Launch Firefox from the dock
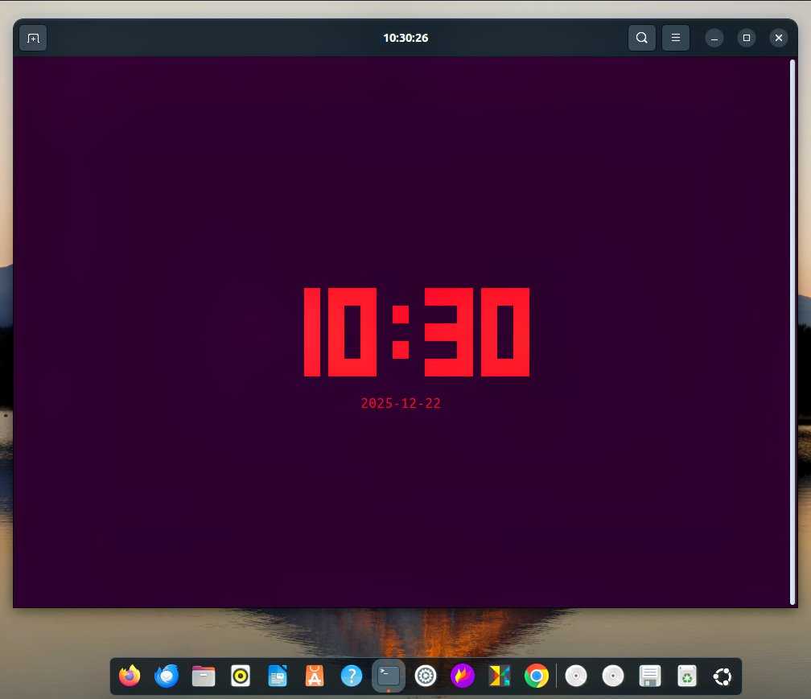The image size is (811, 699). coord(130,676)
